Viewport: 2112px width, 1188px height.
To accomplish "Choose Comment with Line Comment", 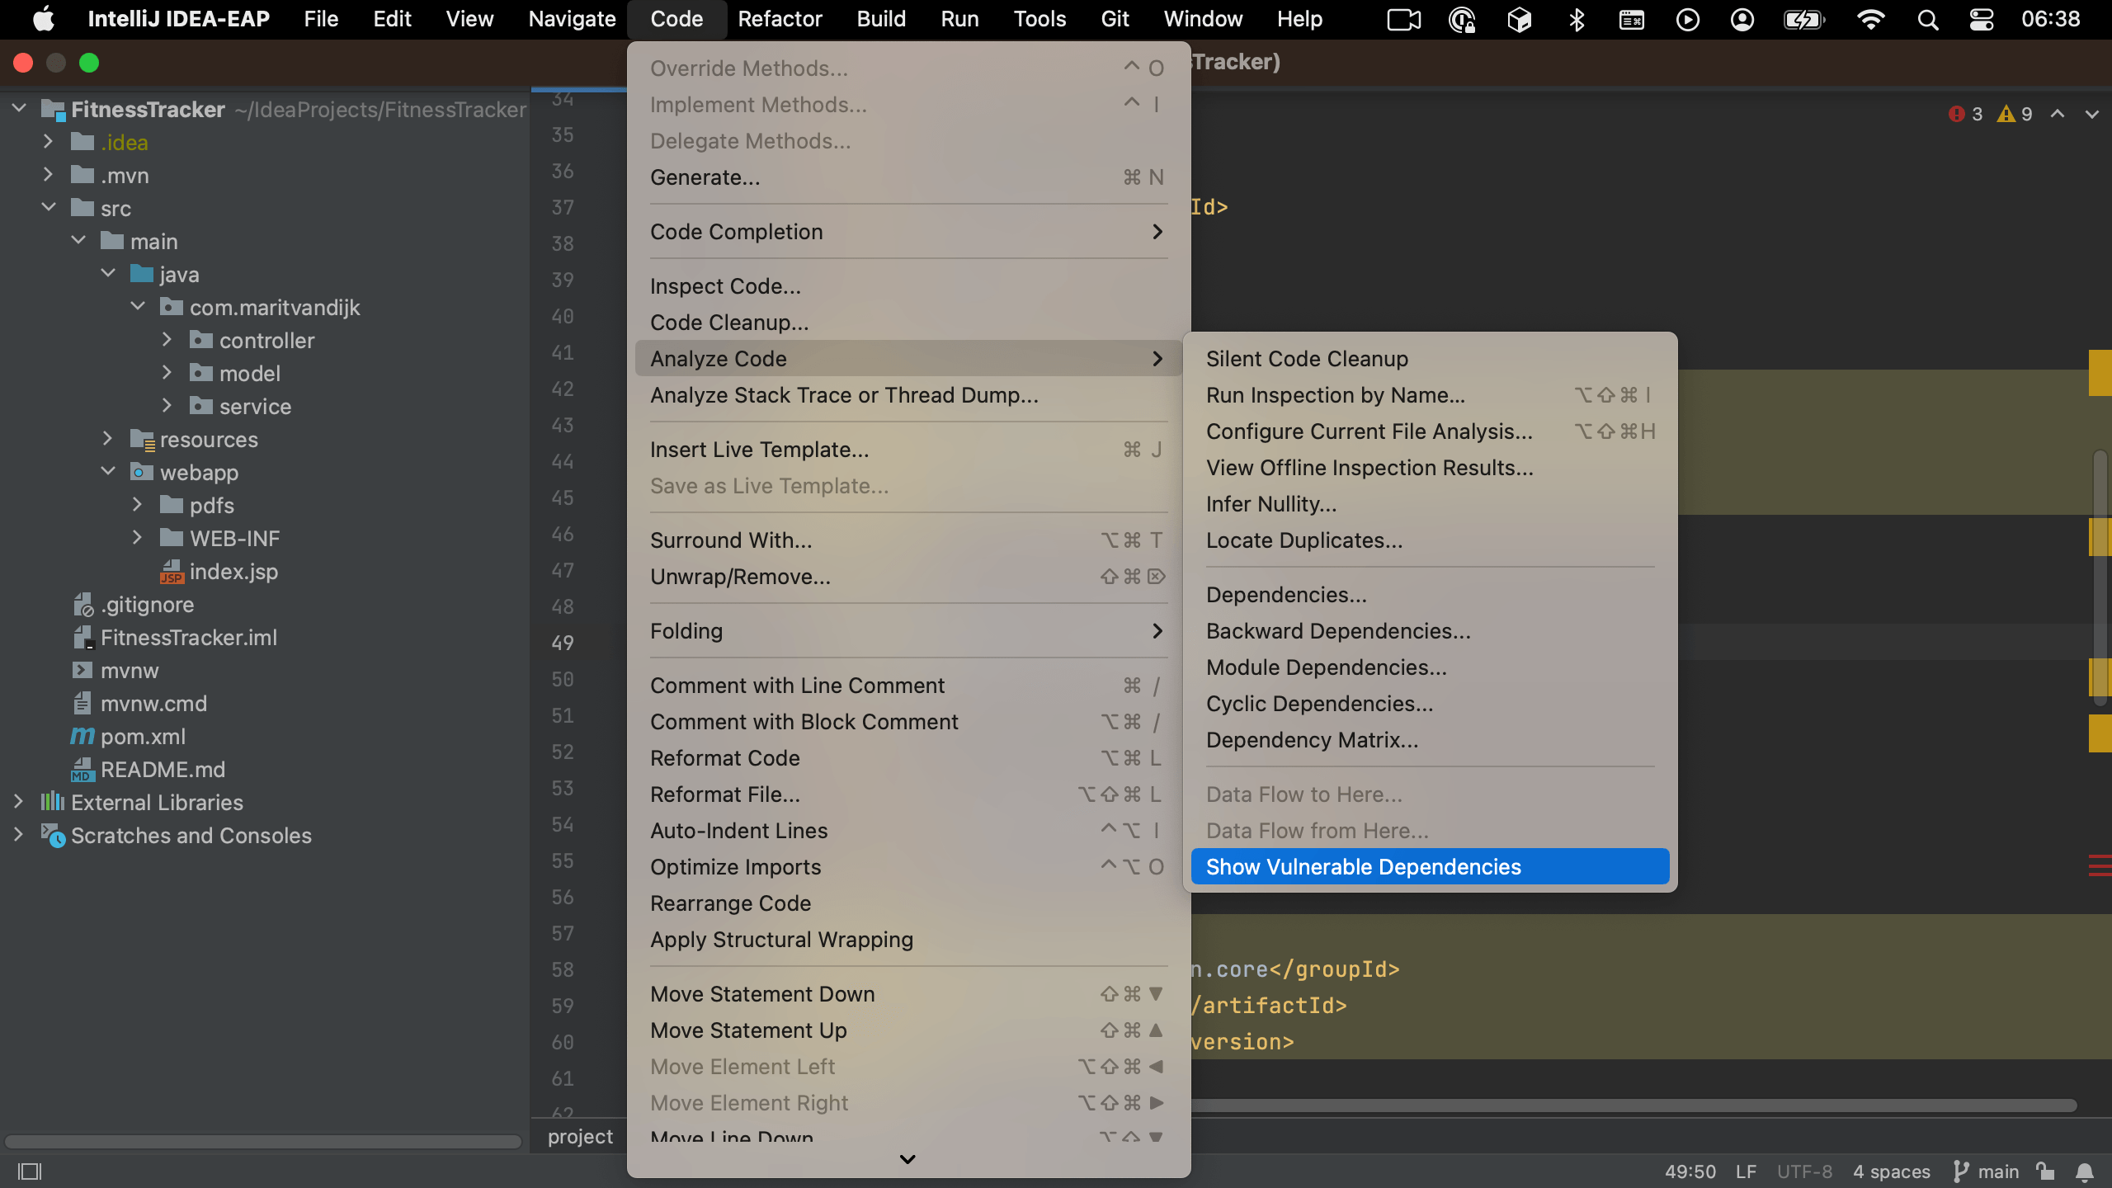I will click(x=908, y=686).
